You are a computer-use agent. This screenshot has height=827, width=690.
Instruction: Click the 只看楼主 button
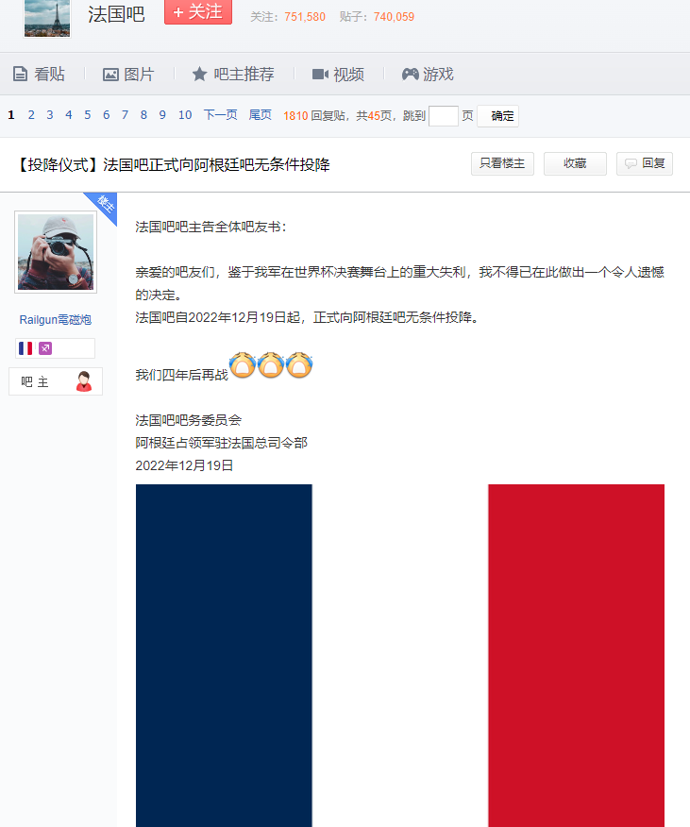pos(502,163)
